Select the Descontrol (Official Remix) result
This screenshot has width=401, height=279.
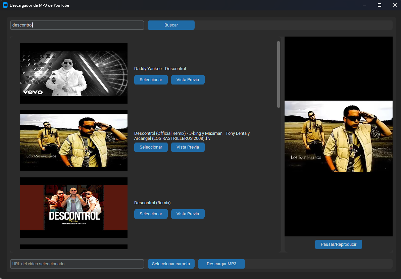tap(151, 147)
